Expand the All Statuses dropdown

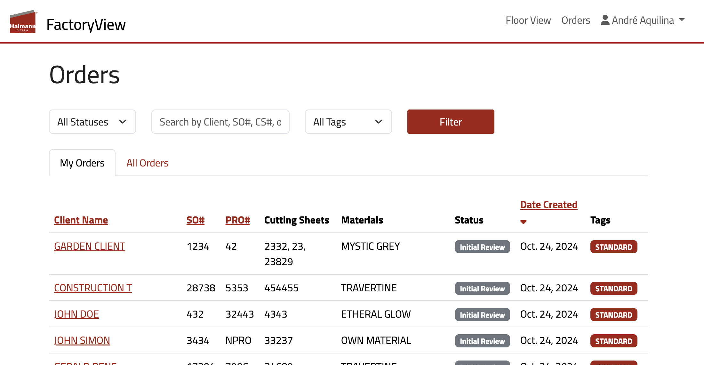(x=92, y=122)
